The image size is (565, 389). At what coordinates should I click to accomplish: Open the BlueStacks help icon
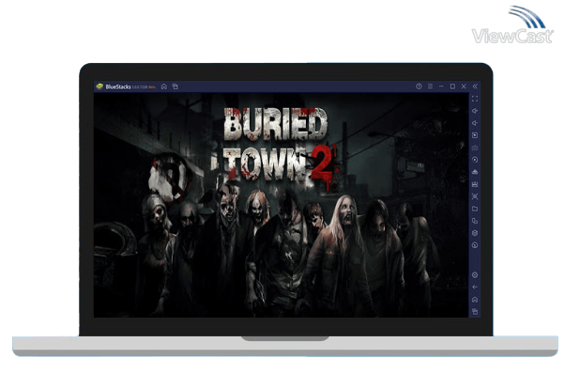[419, 86]
